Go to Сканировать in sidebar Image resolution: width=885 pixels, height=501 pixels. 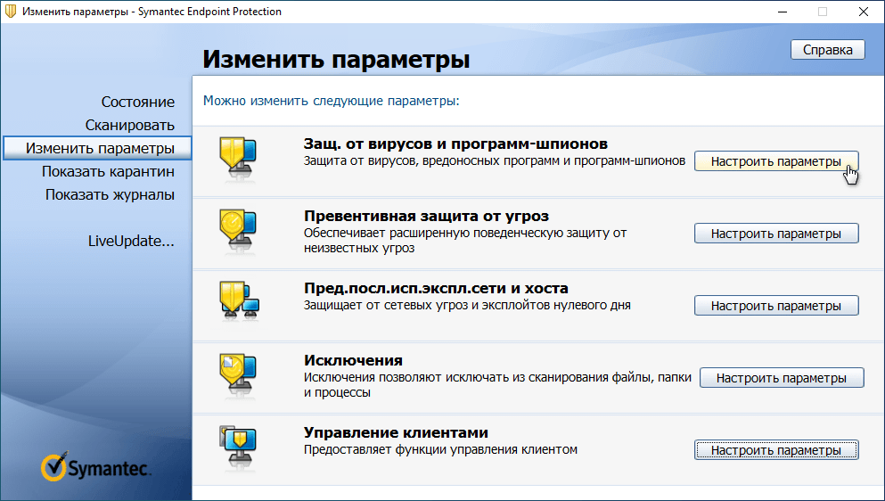[130, 125]
